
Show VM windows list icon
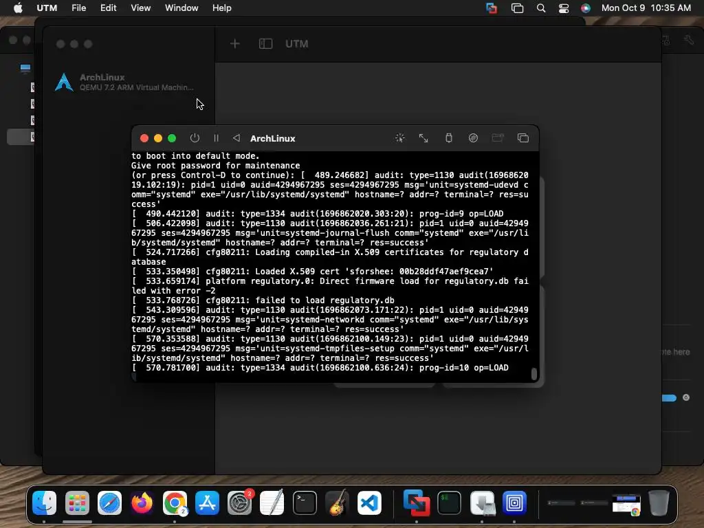[x=523, y=137]
